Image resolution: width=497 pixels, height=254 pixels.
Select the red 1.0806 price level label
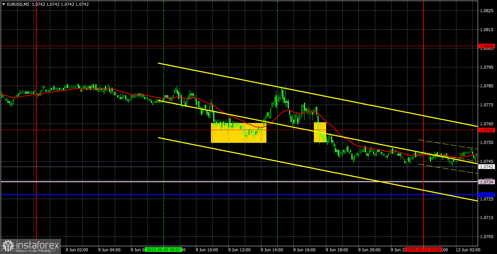pos(487,46)
